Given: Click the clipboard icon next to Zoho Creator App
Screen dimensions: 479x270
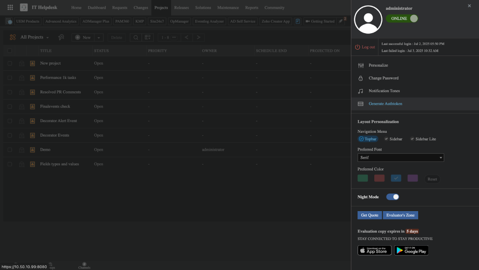Looking at the screenshot, I should click(x=298, y=22).
